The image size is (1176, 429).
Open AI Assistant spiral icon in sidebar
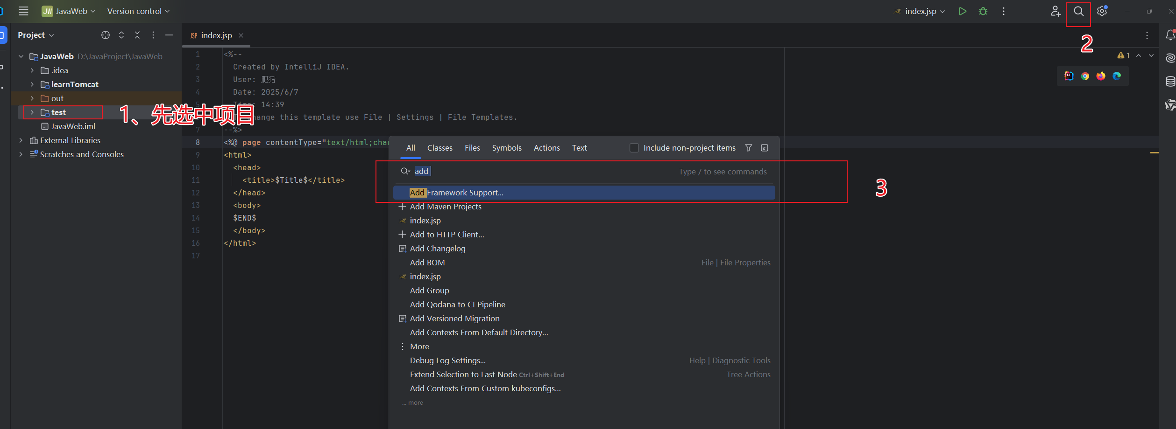coord(1170,58)
